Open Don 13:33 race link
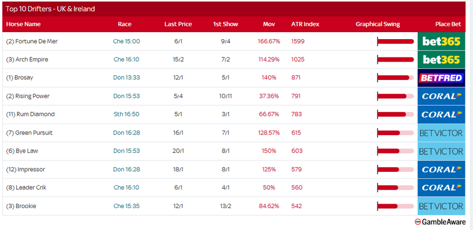The width and height of the screenshot is (473, 230). (126, 78)
